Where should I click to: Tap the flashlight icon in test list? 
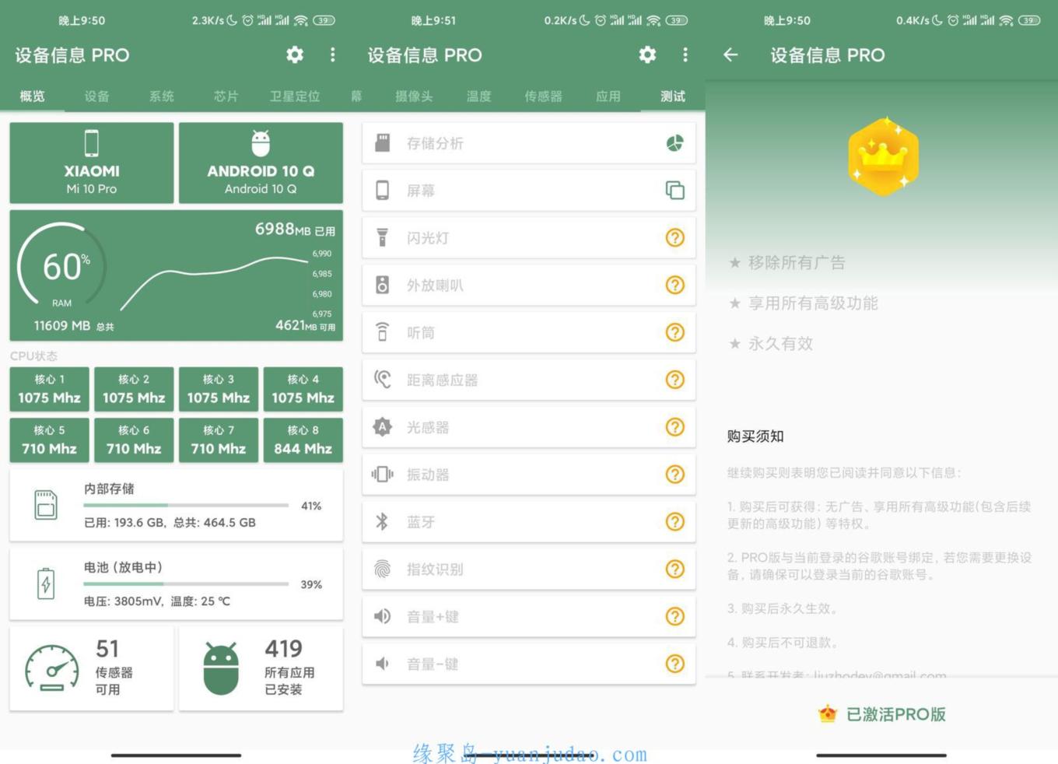[x=382, y=238]
